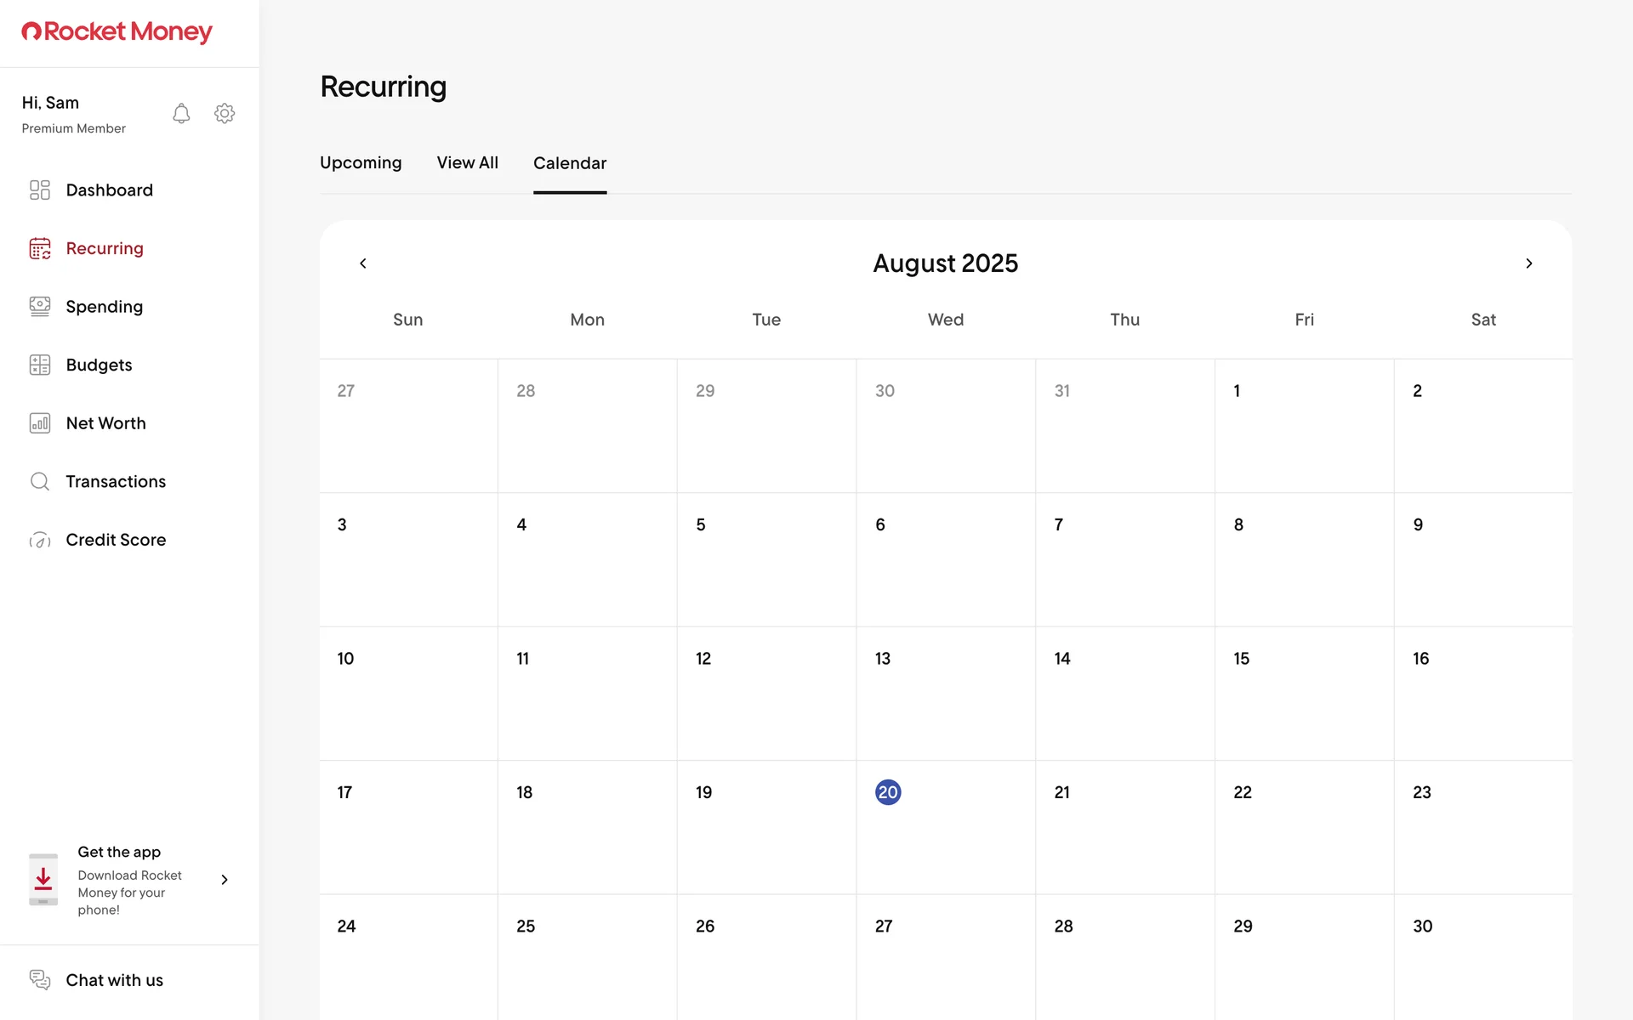The height and width of the screenshot is (1020, 1633).
Task: Click the Transactions magnifier icon
Action: 40,482
